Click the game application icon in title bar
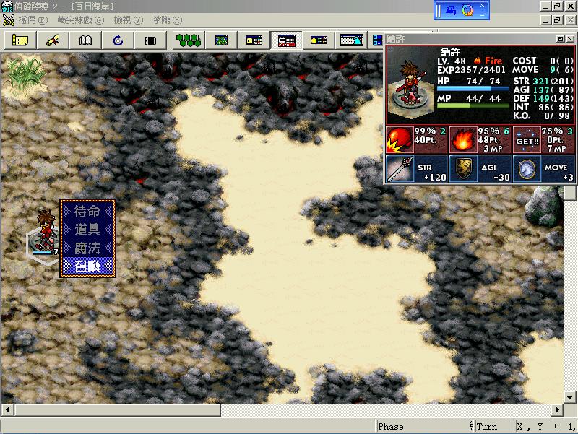Viewport: 578px width, 434px height. (7, 6)
